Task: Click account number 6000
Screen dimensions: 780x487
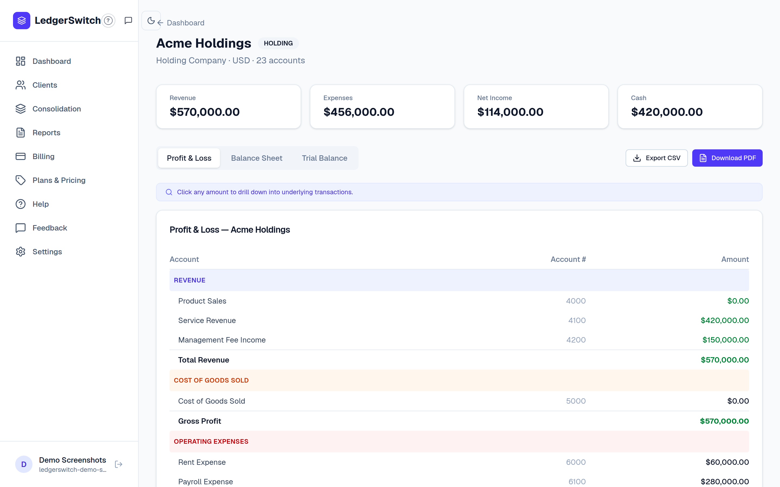Action: (576, 462)
